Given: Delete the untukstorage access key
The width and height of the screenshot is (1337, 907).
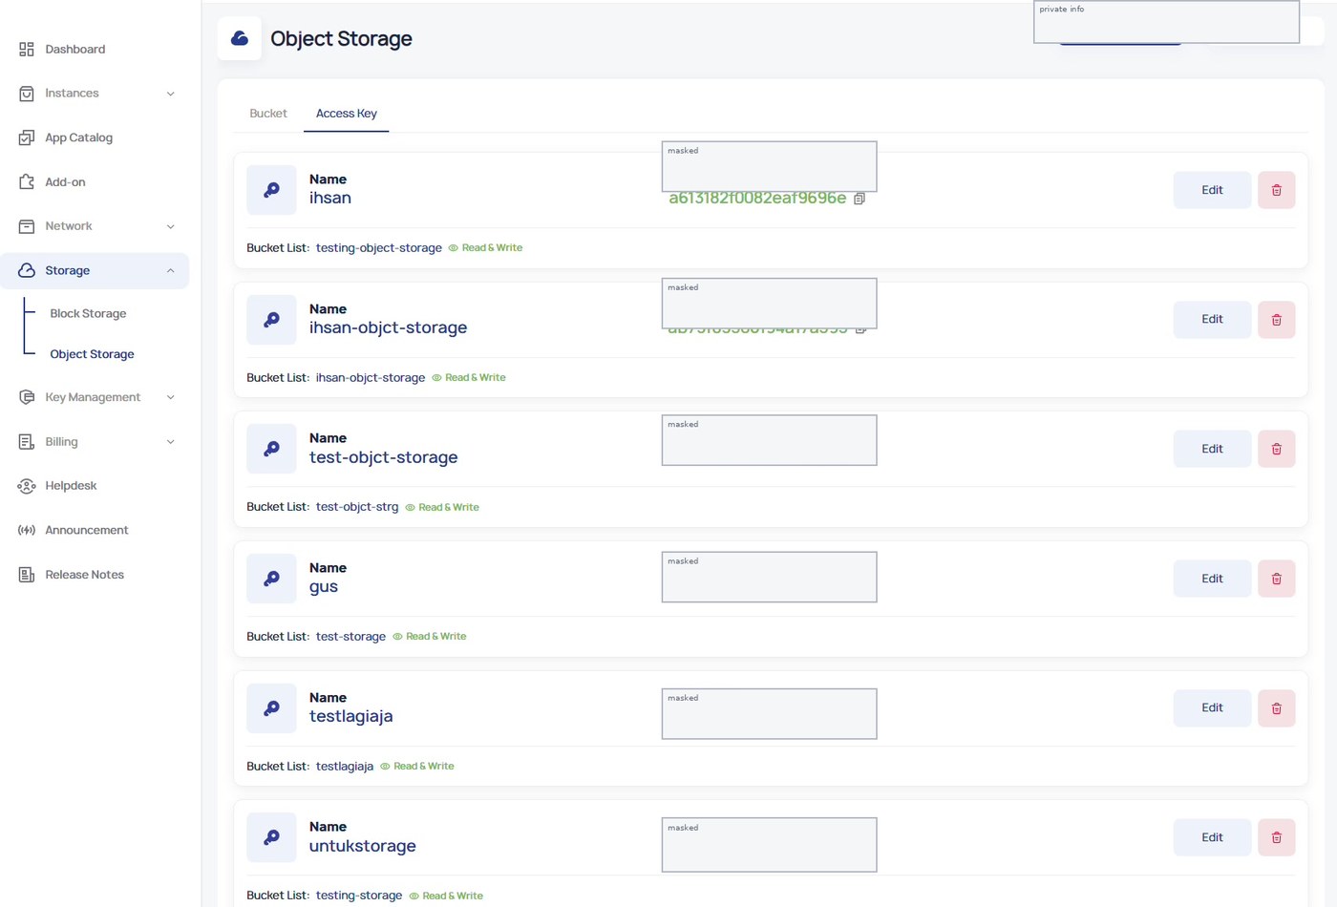Looking at the screenshot, I should pyautogui.click(x=1276, y=837).
